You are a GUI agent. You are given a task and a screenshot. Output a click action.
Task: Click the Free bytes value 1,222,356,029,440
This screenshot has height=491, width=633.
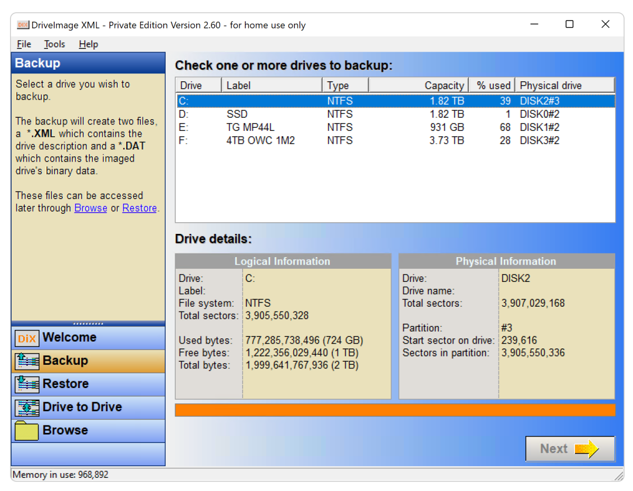coord(302,353)
